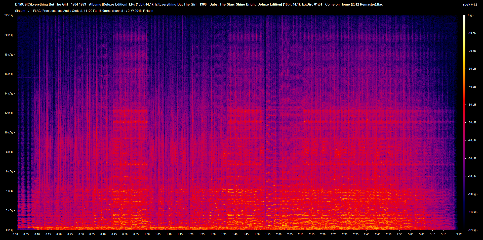Image resolution: width=483 pixels, height=240 pixels.
Task: Click the '-120 дБ' level scale label
Action: click(x=472, y=230)
